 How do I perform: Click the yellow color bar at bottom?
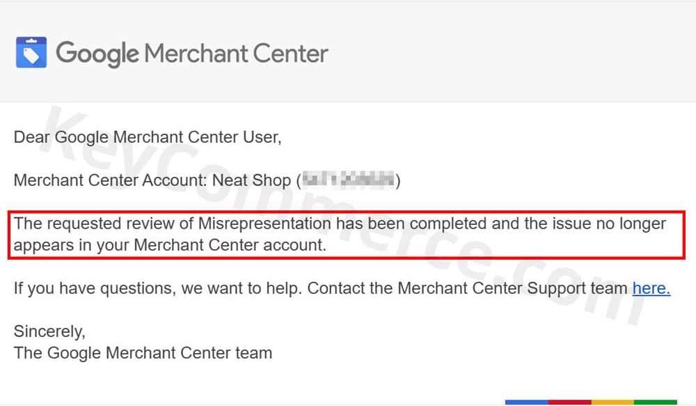click(x=612, y=403)
